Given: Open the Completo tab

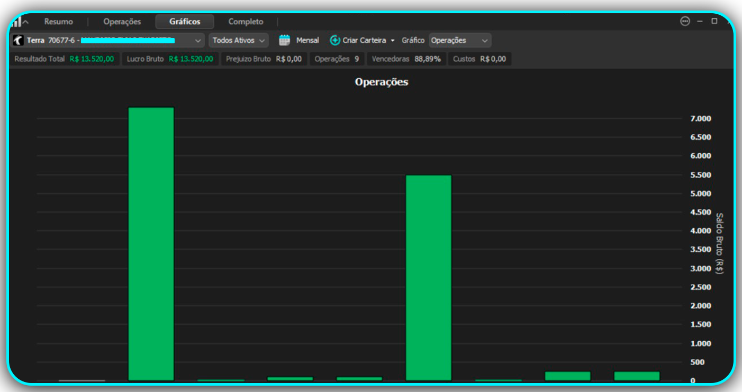Looking at the screenshot, I should pos(246,22).
